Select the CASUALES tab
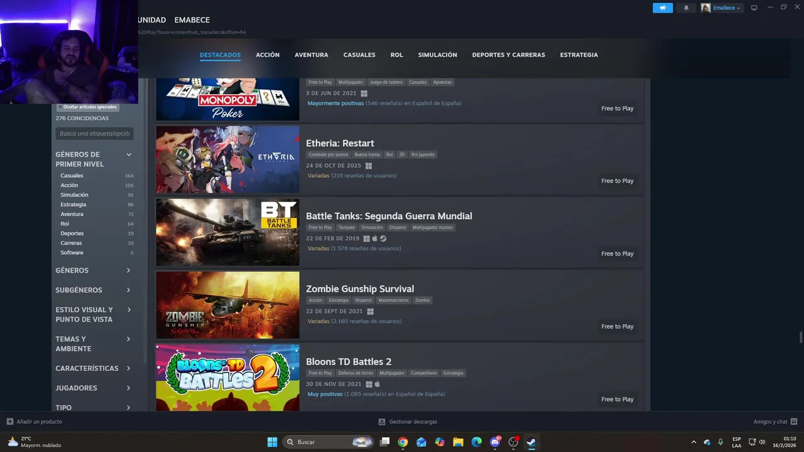 [359, 55]
